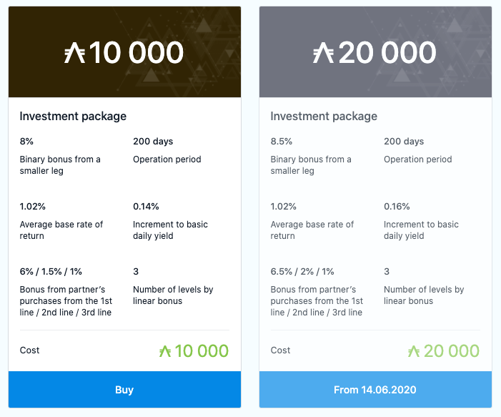The width and height of the screenshot is (501, 417).
Task: Click currency icon in 10 000 banner
Action: (x=75, y=53)
